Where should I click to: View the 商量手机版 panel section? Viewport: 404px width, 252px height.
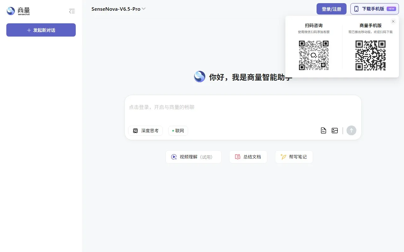(371, 25)
